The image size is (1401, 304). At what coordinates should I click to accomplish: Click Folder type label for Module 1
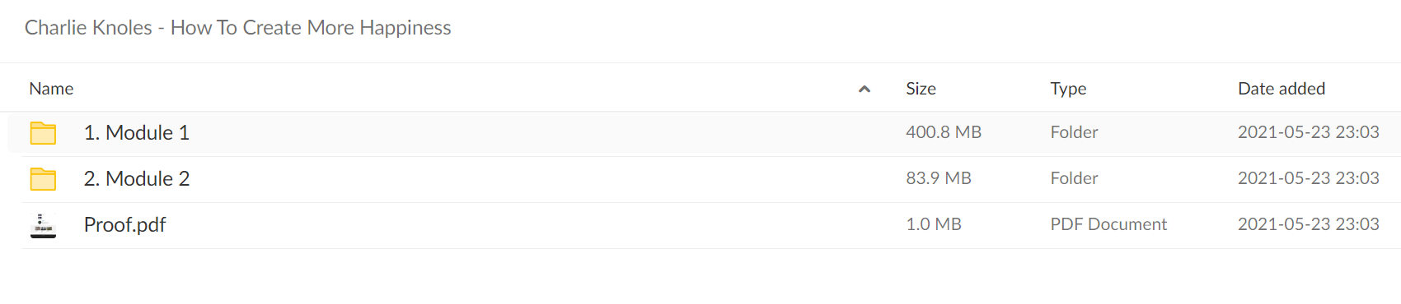click(x=1074, y=132)
